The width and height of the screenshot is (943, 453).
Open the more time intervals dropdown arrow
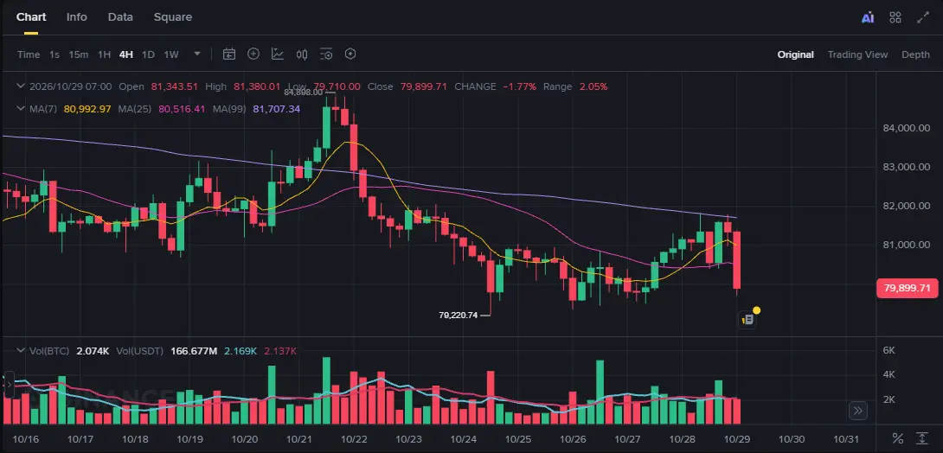pyautogui.click(x=197, y=54)
